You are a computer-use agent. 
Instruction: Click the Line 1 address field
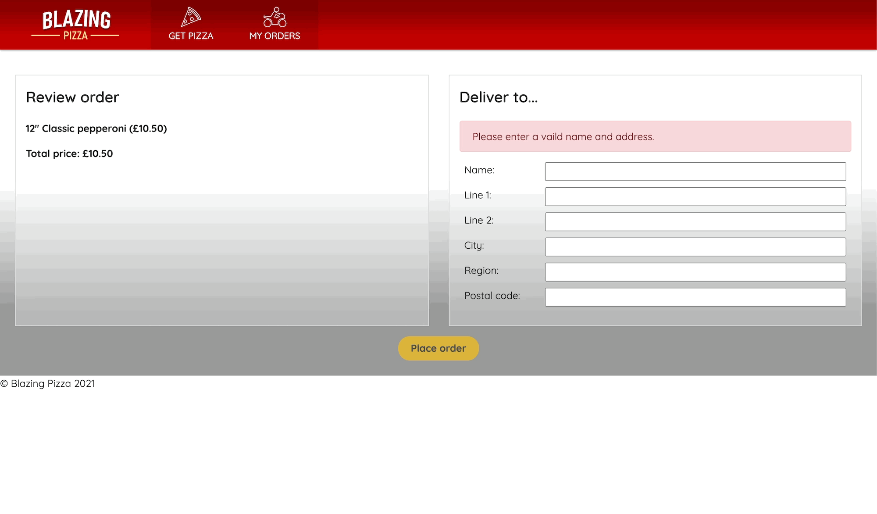pyautogui.click(x=695, y=196)
